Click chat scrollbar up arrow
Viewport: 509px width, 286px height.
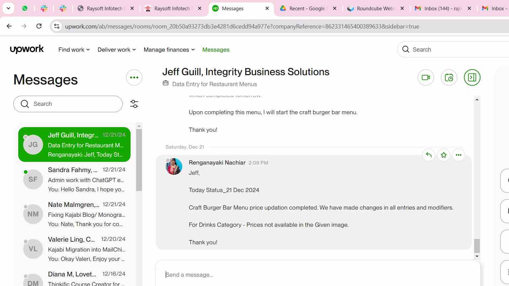(477, 99)
